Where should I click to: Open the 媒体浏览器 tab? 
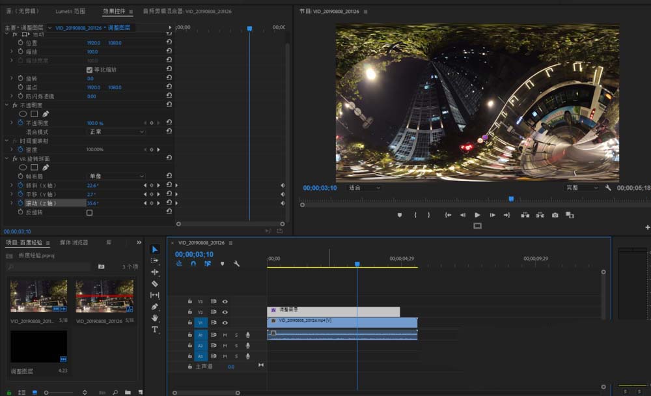point(74,242)
